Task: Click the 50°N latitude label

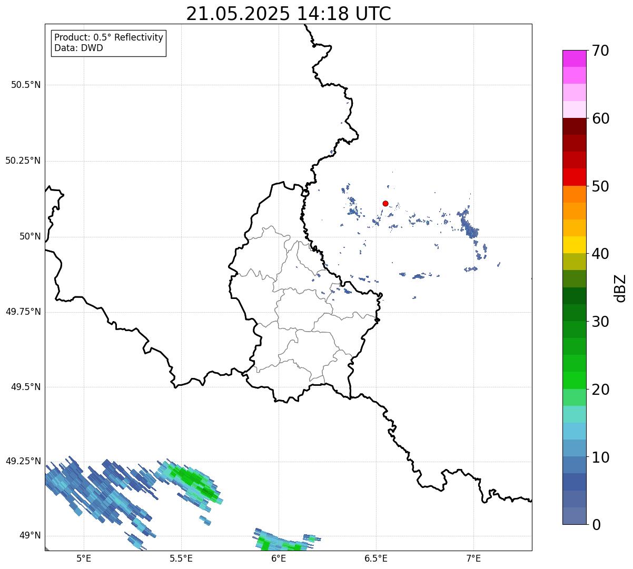Action: click(x=30, y=237)
